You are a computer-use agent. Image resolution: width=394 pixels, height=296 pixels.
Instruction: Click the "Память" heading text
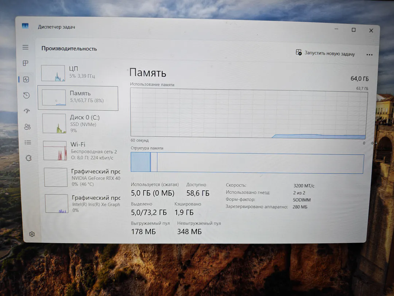[x=148, y=73]
